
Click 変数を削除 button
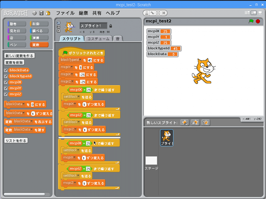(14, 63)
